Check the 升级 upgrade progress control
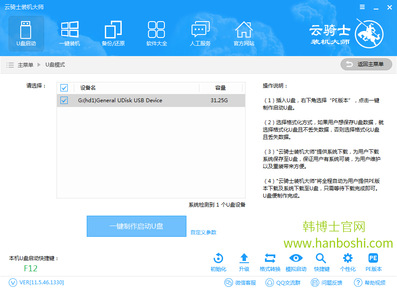The width and height of the screenshot is (397, 289). click(244, 261)
